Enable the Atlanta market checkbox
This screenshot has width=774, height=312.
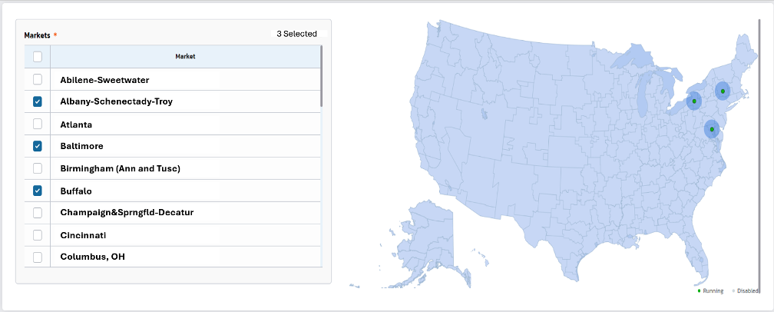tap(37, 124)
